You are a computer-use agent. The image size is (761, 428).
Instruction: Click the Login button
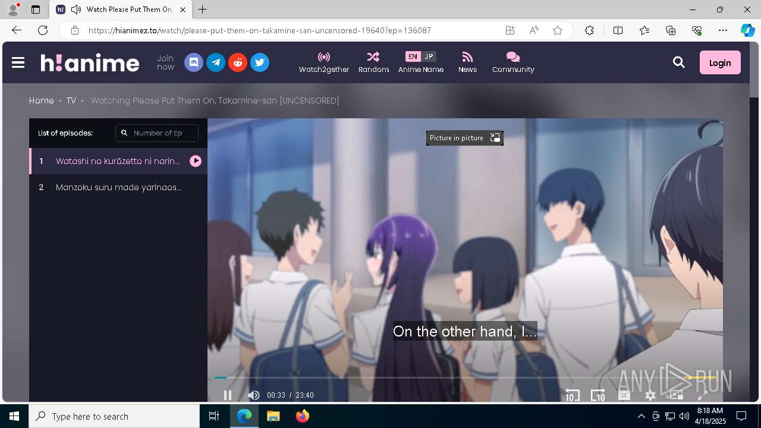pyautogui.click(x=720, y=62)
